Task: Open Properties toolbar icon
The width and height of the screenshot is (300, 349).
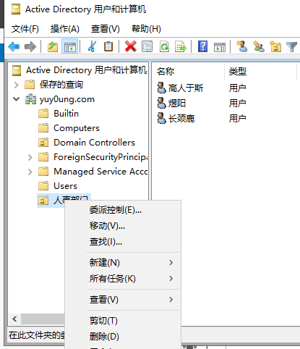Action: click(x=147, y=46)
